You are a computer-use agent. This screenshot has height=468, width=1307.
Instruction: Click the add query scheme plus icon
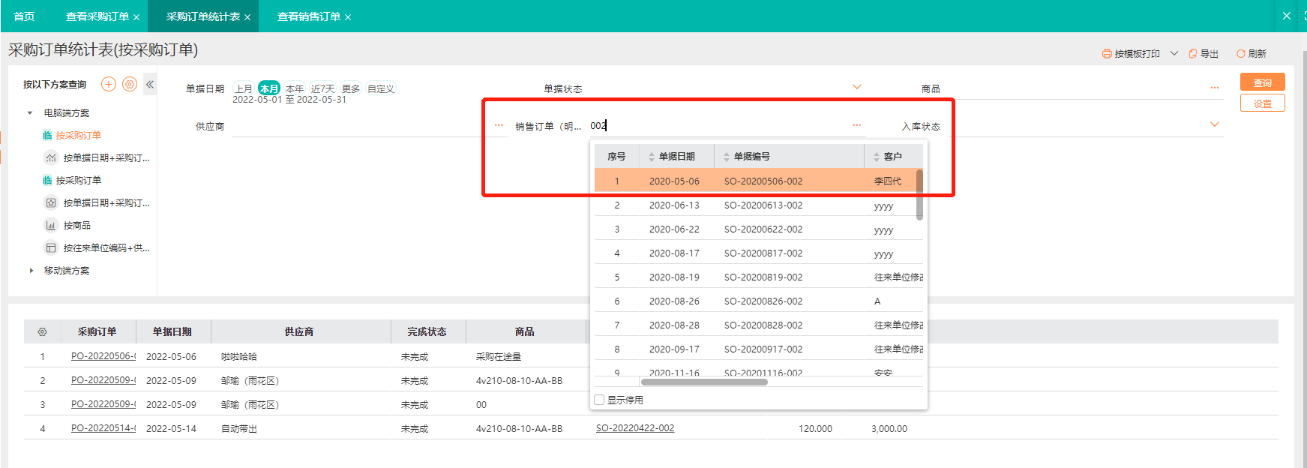point(109,84)
